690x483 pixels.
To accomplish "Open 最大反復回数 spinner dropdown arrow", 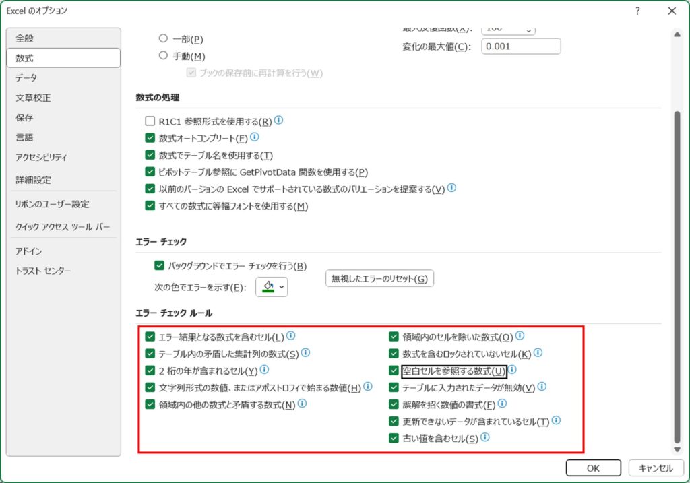I will pos(528,30).
